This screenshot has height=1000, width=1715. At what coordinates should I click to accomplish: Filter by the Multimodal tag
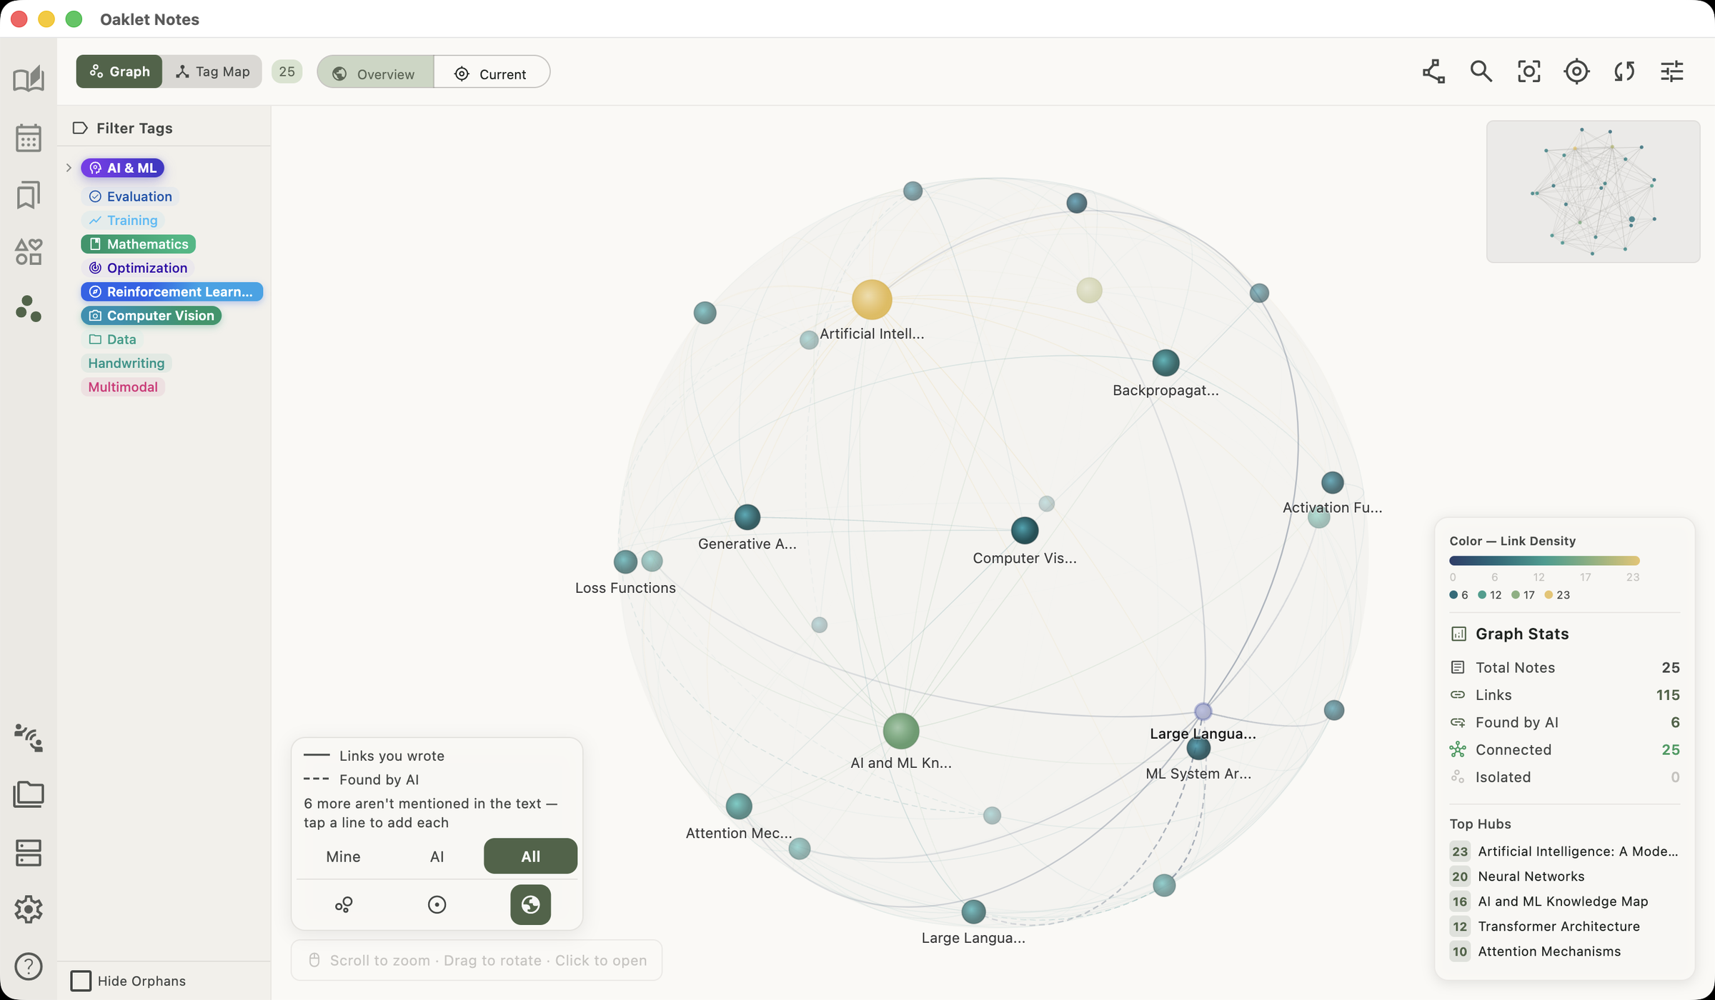pyautogui.click(x=123, y=387)
